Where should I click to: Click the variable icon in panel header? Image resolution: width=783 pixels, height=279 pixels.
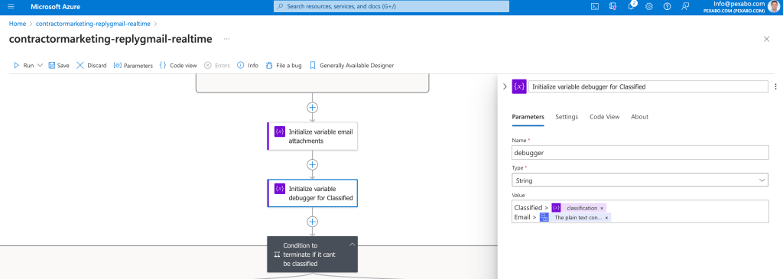[x=519, y=86]
